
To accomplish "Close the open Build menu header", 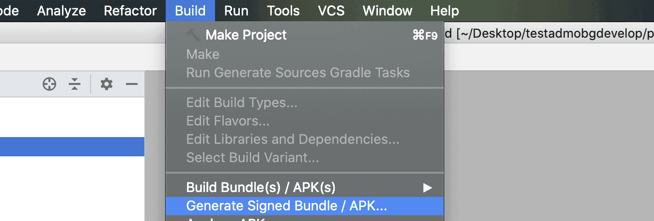I will click(190, 11).
